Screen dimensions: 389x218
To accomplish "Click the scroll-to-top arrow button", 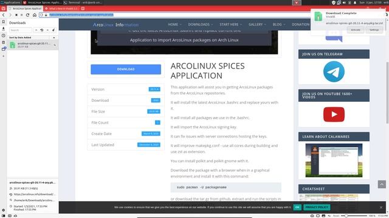I will pyautogui.click(x=382, y=184).
